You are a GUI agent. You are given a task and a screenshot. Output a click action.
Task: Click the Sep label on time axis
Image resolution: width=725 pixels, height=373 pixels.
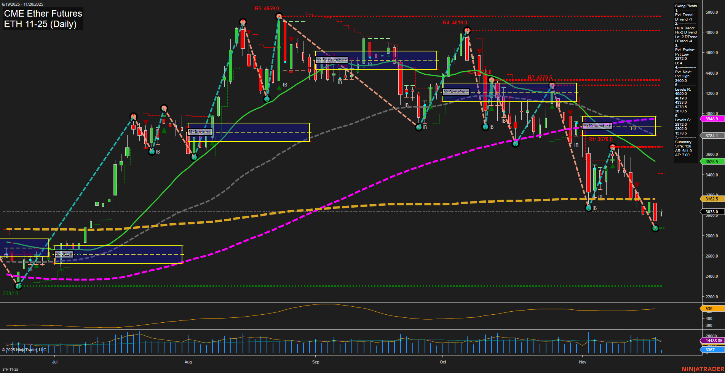click(x=316, y=362)
